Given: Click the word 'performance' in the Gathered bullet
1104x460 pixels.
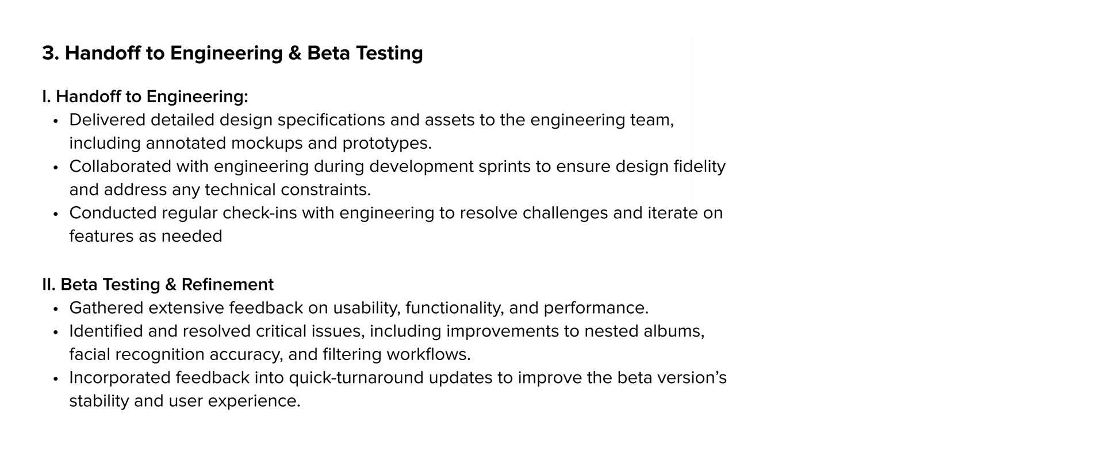Looking at the screenshot, I should click(x=594, y=308).
